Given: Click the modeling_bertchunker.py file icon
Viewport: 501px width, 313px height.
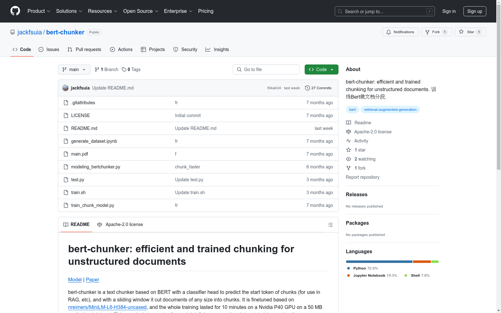Looking at the screenshot, I should point(66,167).
